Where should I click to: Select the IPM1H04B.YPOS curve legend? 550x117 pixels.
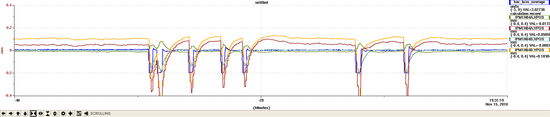click(x=529, y=50)
